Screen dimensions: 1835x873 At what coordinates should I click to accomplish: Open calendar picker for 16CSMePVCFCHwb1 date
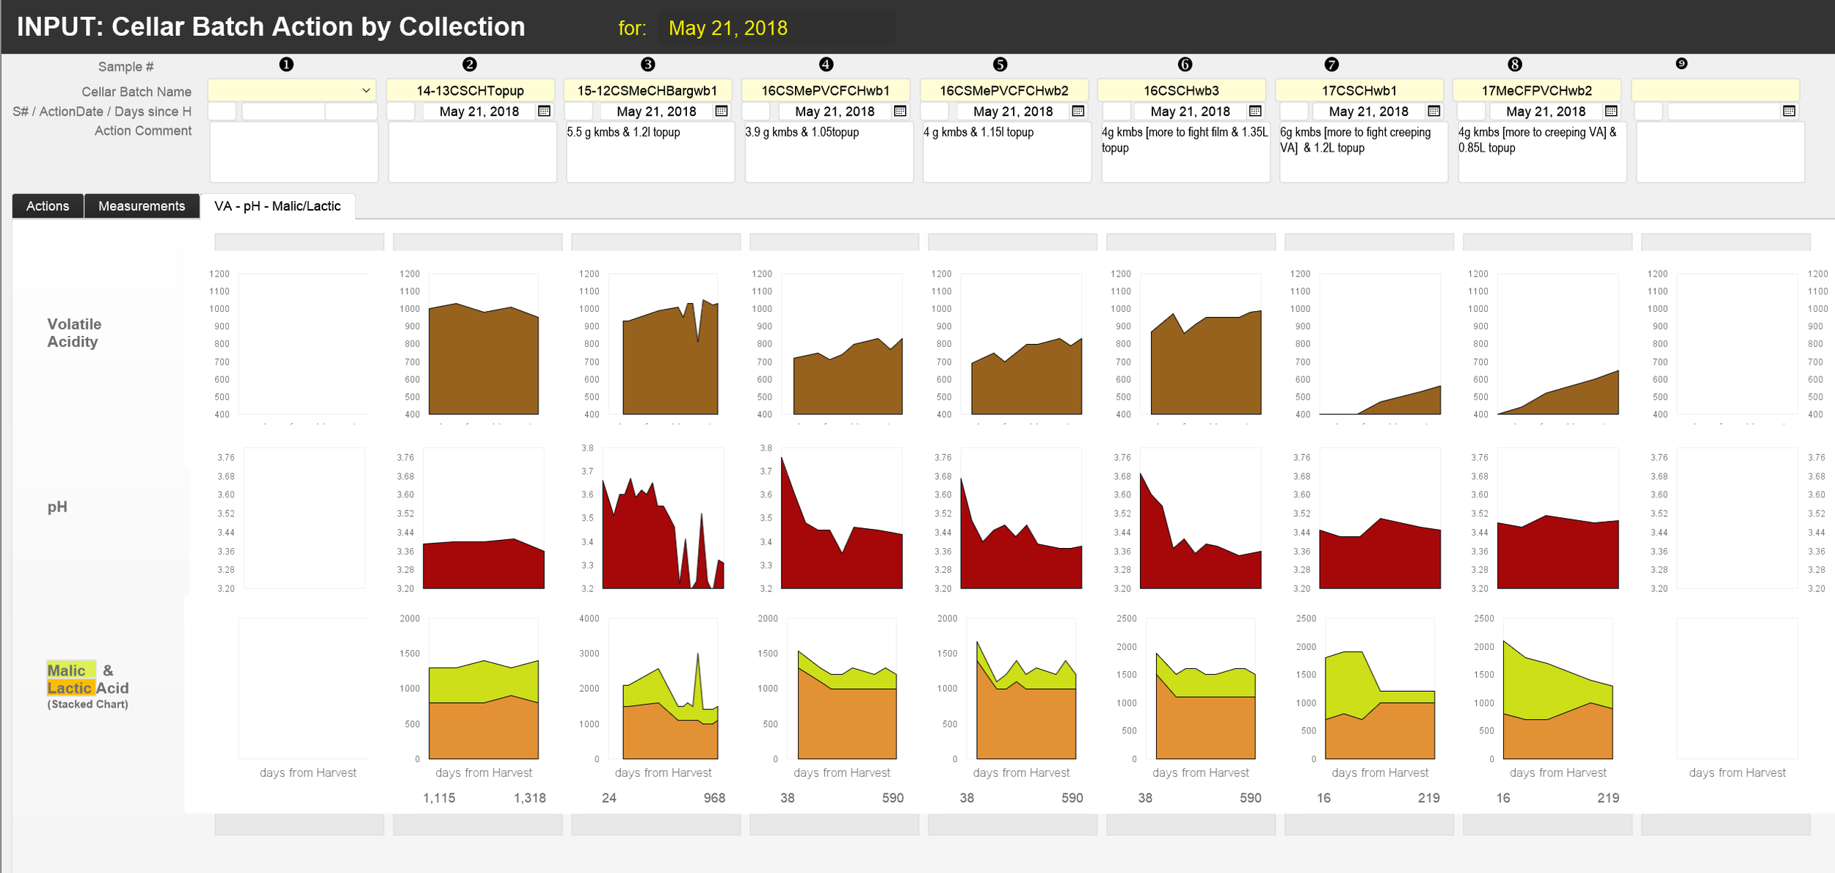(900, 111)
